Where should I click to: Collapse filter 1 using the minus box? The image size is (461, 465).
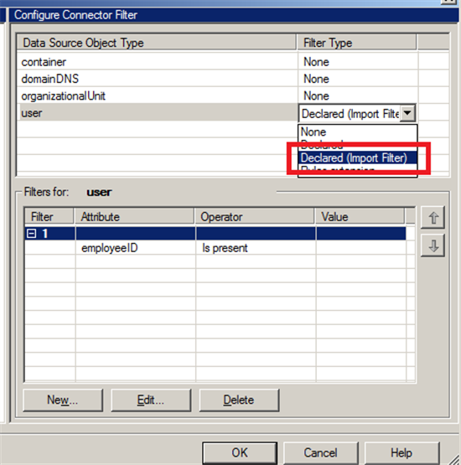tap(31, 234)
